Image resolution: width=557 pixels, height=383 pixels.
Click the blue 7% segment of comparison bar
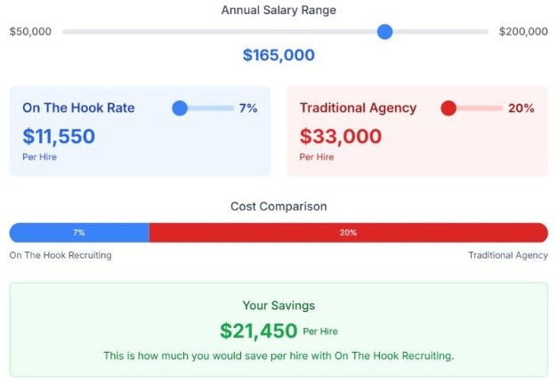click(79, 233)
